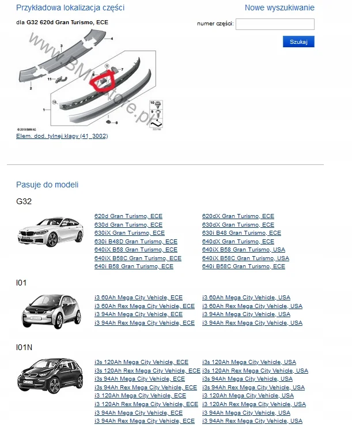Open I01 i3 94Ah Rex Mega City Vehicle, ECE
352x432 pixels.
145,323
